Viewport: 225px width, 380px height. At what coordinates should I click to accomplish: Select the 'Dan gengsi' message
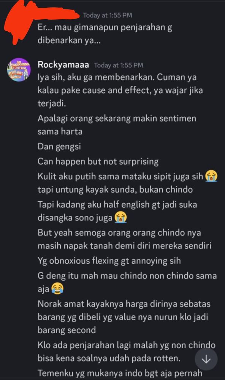(59, 147)
